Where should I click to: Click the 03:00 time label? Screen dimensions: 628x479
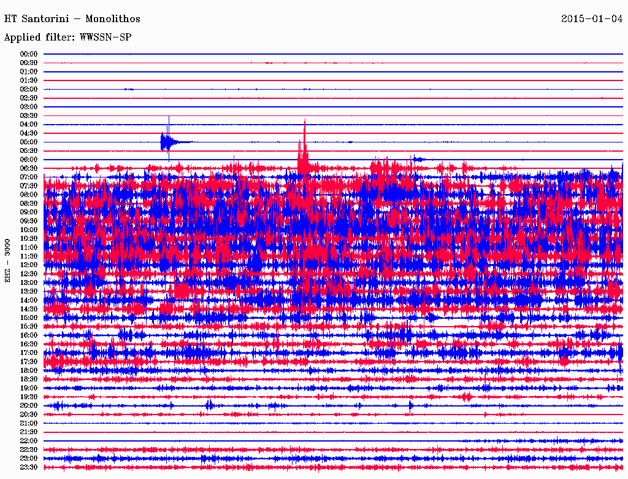pos(28,107)
